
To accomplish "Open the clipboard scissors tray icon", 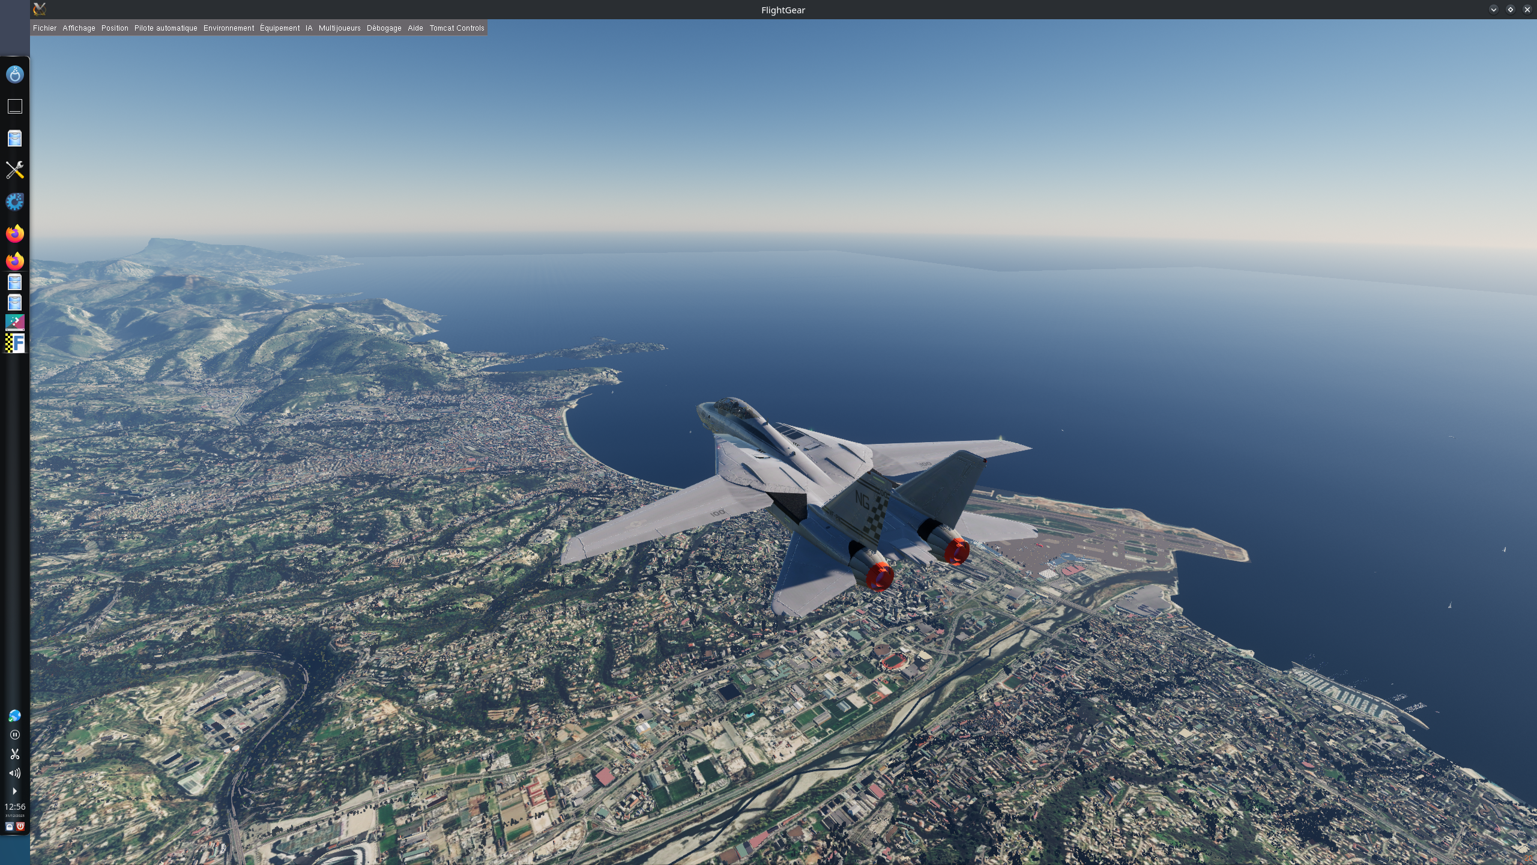I will pos(14,754).
